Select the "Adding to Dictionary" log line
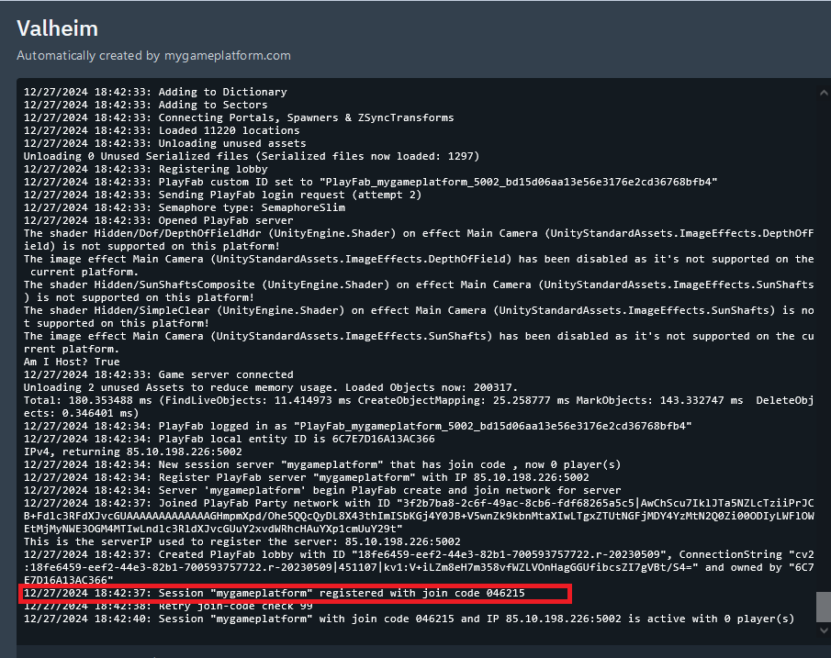831x658 pixels. pos(155,92)
